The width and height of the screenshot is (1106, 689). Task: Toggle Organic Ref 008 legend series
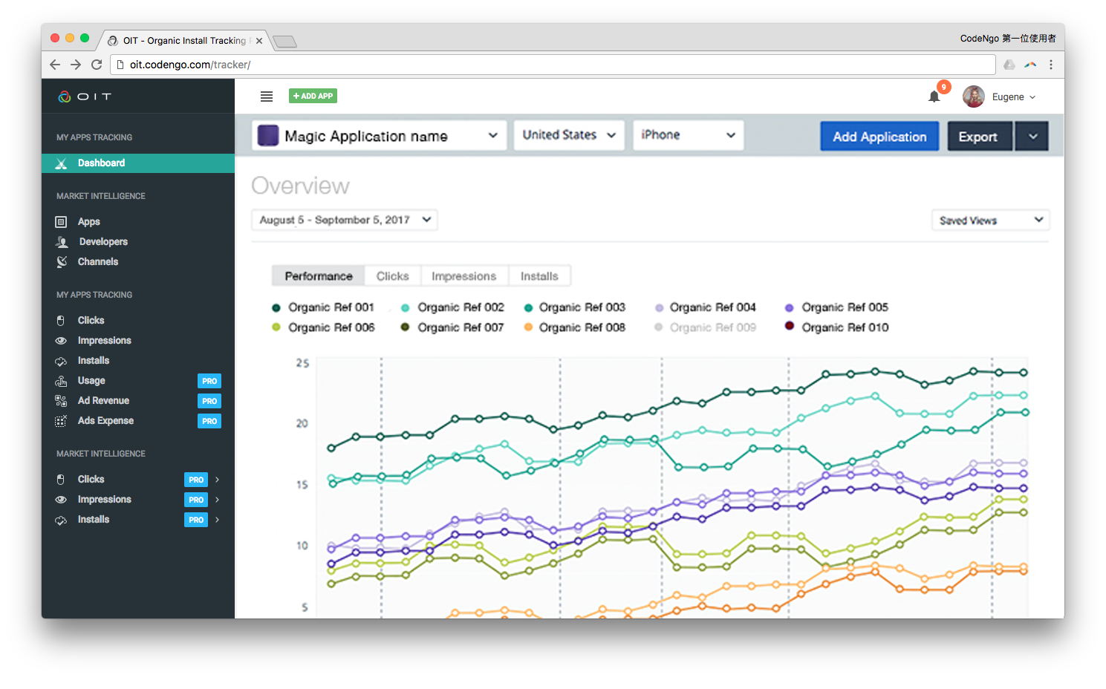point(575,327)
